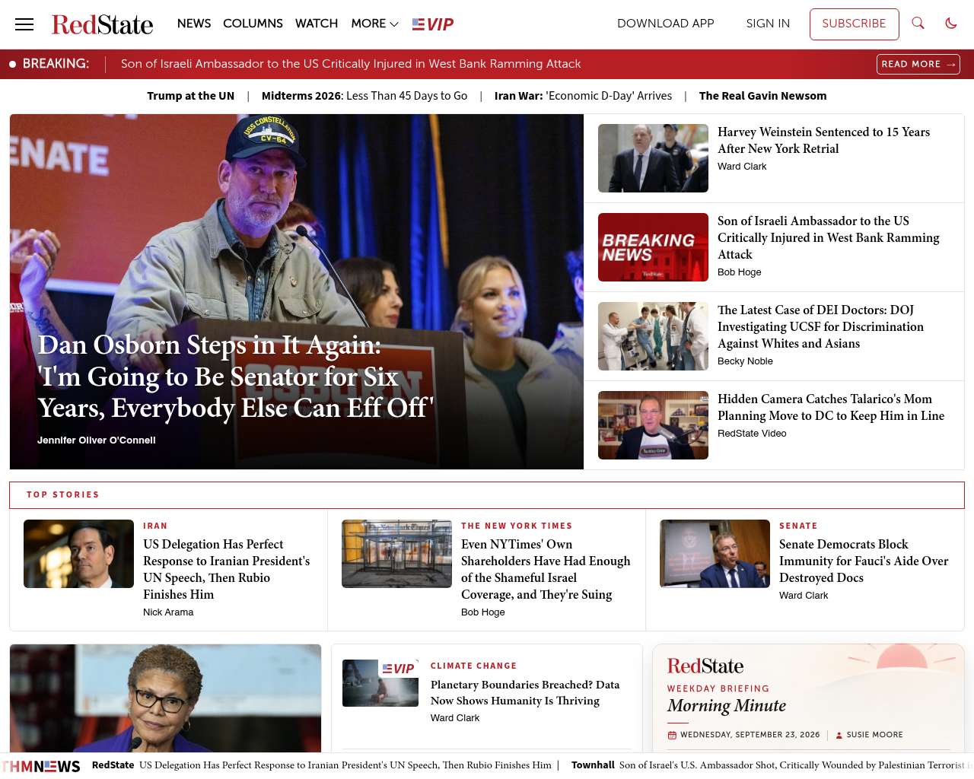974x779 pixels.
Task: Click the THMNEWS ticker logo
Action: tap(41, 766)
